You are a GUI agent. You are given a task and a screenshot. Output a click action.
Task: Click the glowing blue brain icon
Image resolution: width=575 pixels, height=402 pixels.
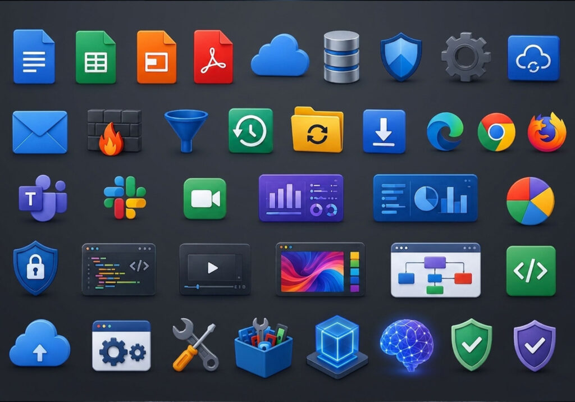pos(407,345)
